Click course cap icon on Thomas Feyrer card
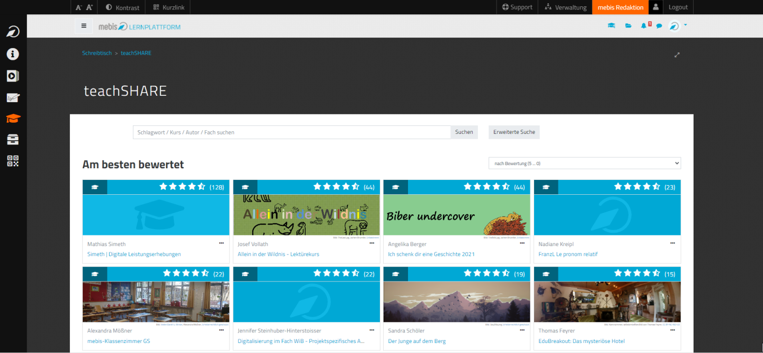 click(x=546, y=274)
